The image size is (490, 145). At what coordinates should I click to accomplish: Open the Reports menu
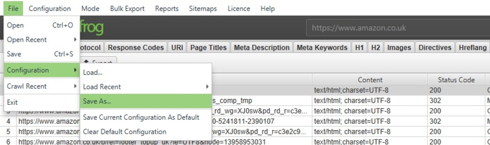[167, 8]
